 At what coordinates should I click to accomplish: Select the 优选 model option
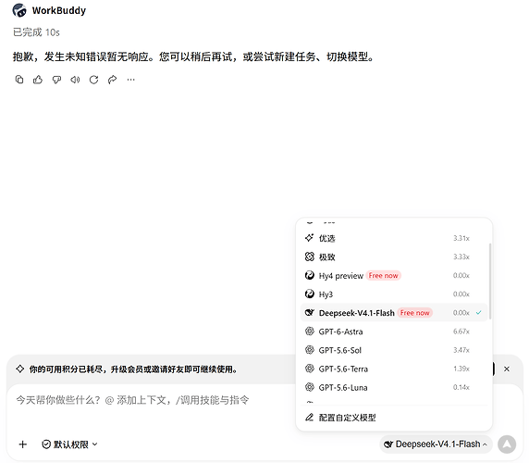tap(393, 238)
